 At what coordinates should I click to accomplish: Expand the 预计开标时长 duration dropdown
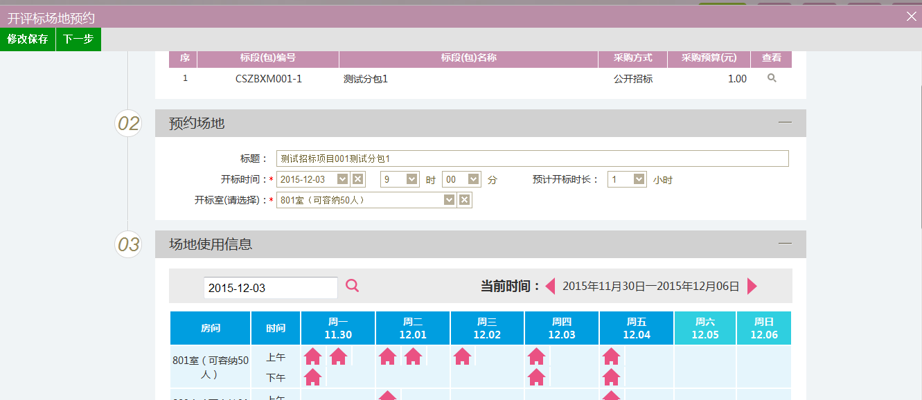(639, 179)
